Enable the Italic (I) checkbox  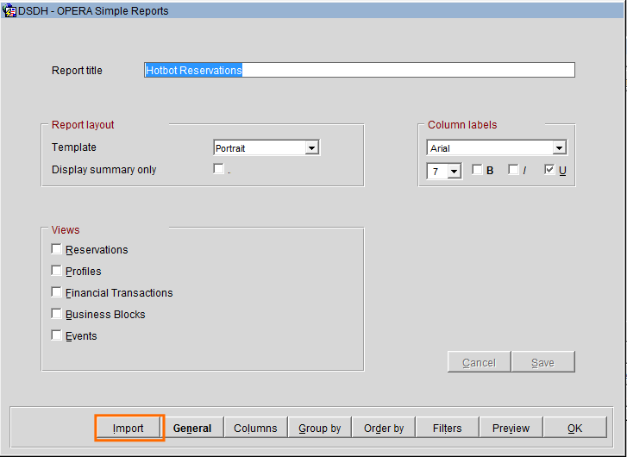[513, 170]
